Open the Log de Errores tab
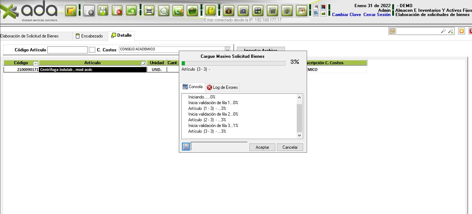Viewport: 472px width, 214px height. point(222,87)
